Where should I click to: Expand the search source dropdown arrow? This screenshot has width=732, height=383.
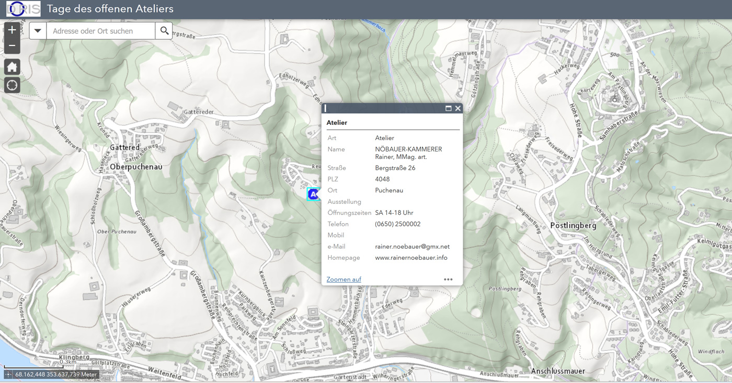click(x=38, y=31)
